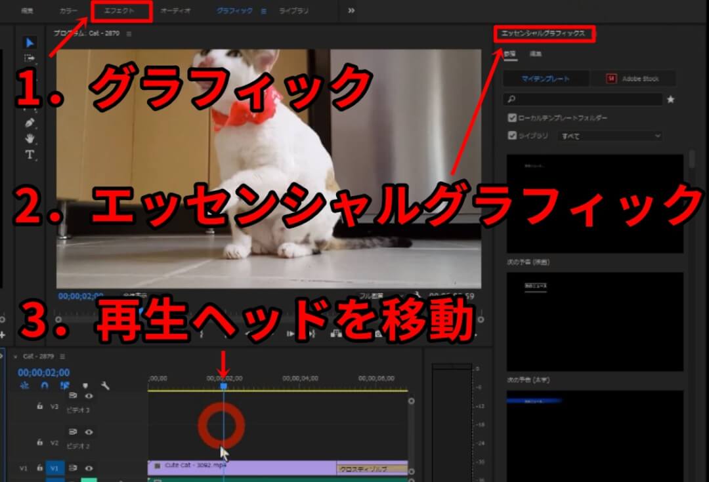Click the Lift/Extract button in transport
Image resolution: width=709 pixels, height=482 pixels.
coord(336,334)
